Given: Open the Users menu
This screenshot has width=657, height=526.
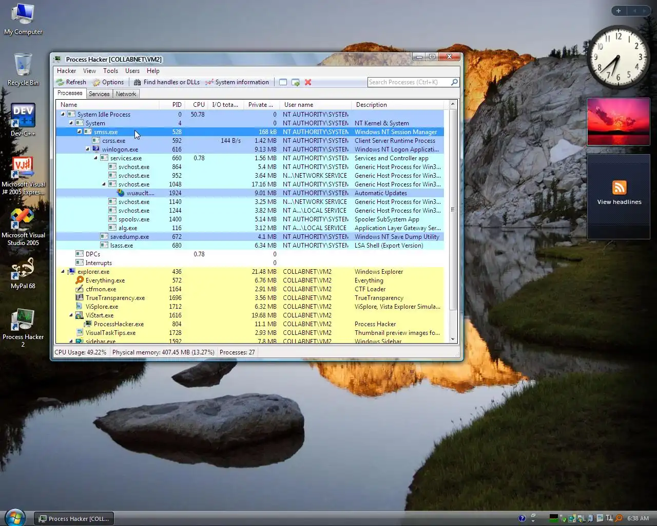Looking at the screenshot, I should [x=132, y=71].
